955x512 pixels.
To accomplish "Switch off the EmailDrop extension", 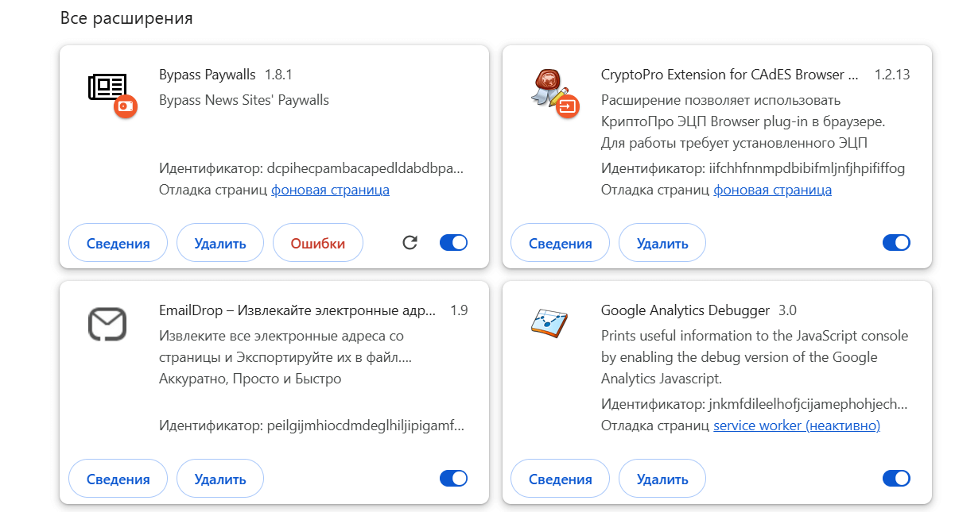I will (454, 478).
